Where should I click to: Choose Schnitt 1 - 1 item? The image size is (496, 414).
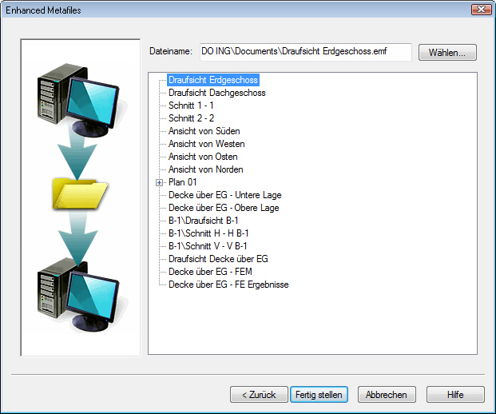pyautogui.click(x=191, y=105)
